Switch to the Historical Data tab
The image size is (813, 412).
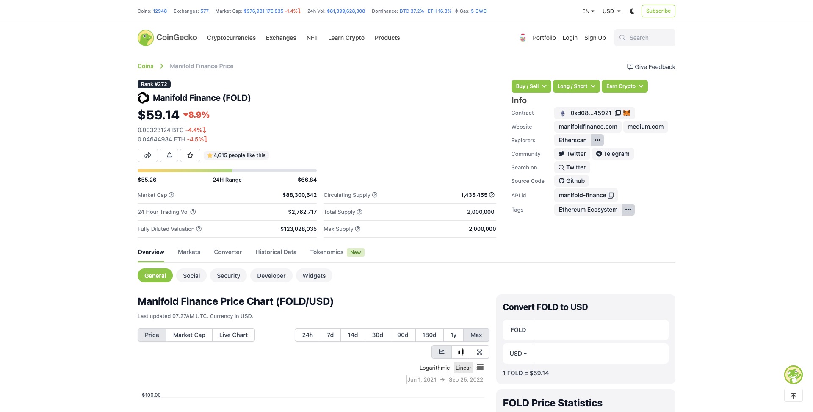click(x=276, y=252)
